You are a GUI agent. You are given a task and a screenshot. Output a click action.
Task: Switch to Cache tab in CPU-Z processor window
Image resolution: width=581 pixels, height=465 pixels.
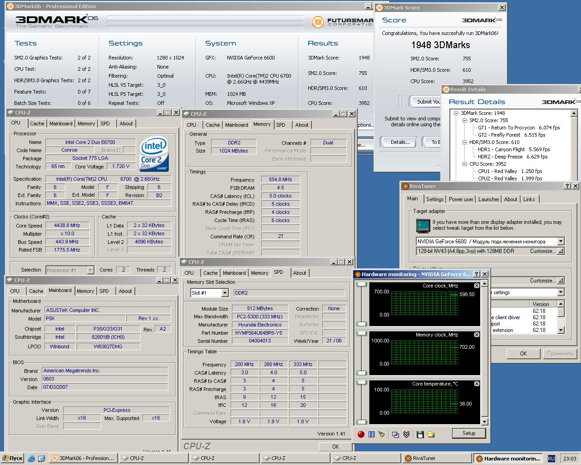(x=37, y=124)
